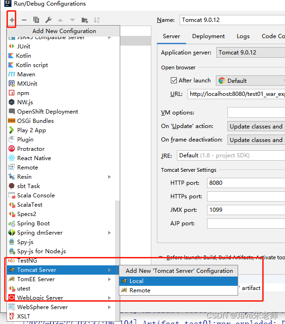This screenshot has height=324, width=285.
Task: Click the Sort Configurations alphabetically icon
Action: (97, 20)
